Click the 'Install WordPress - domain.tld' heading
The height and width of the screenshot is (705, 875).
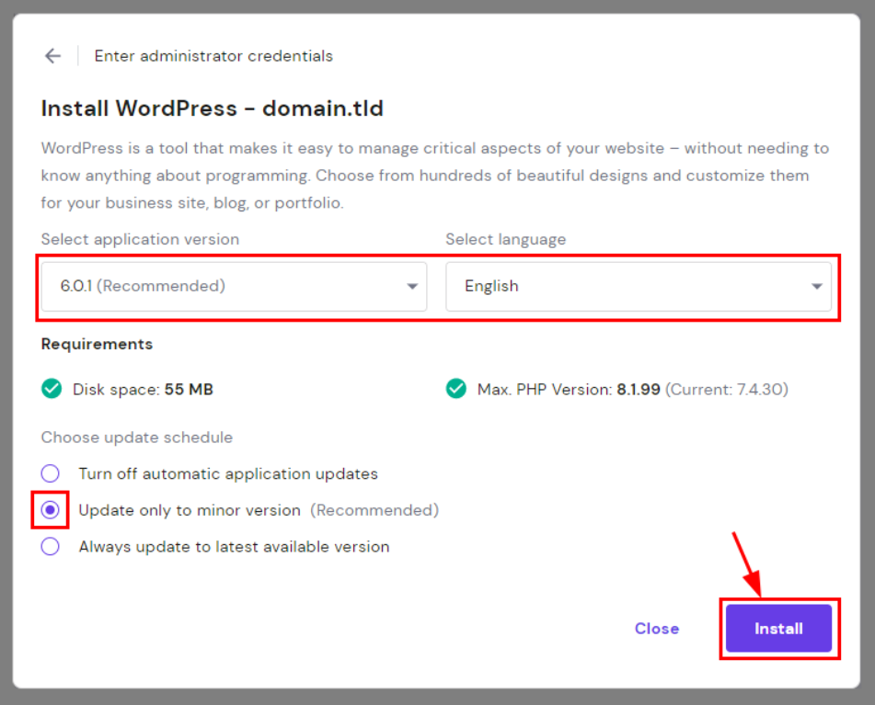click(212, 108)
